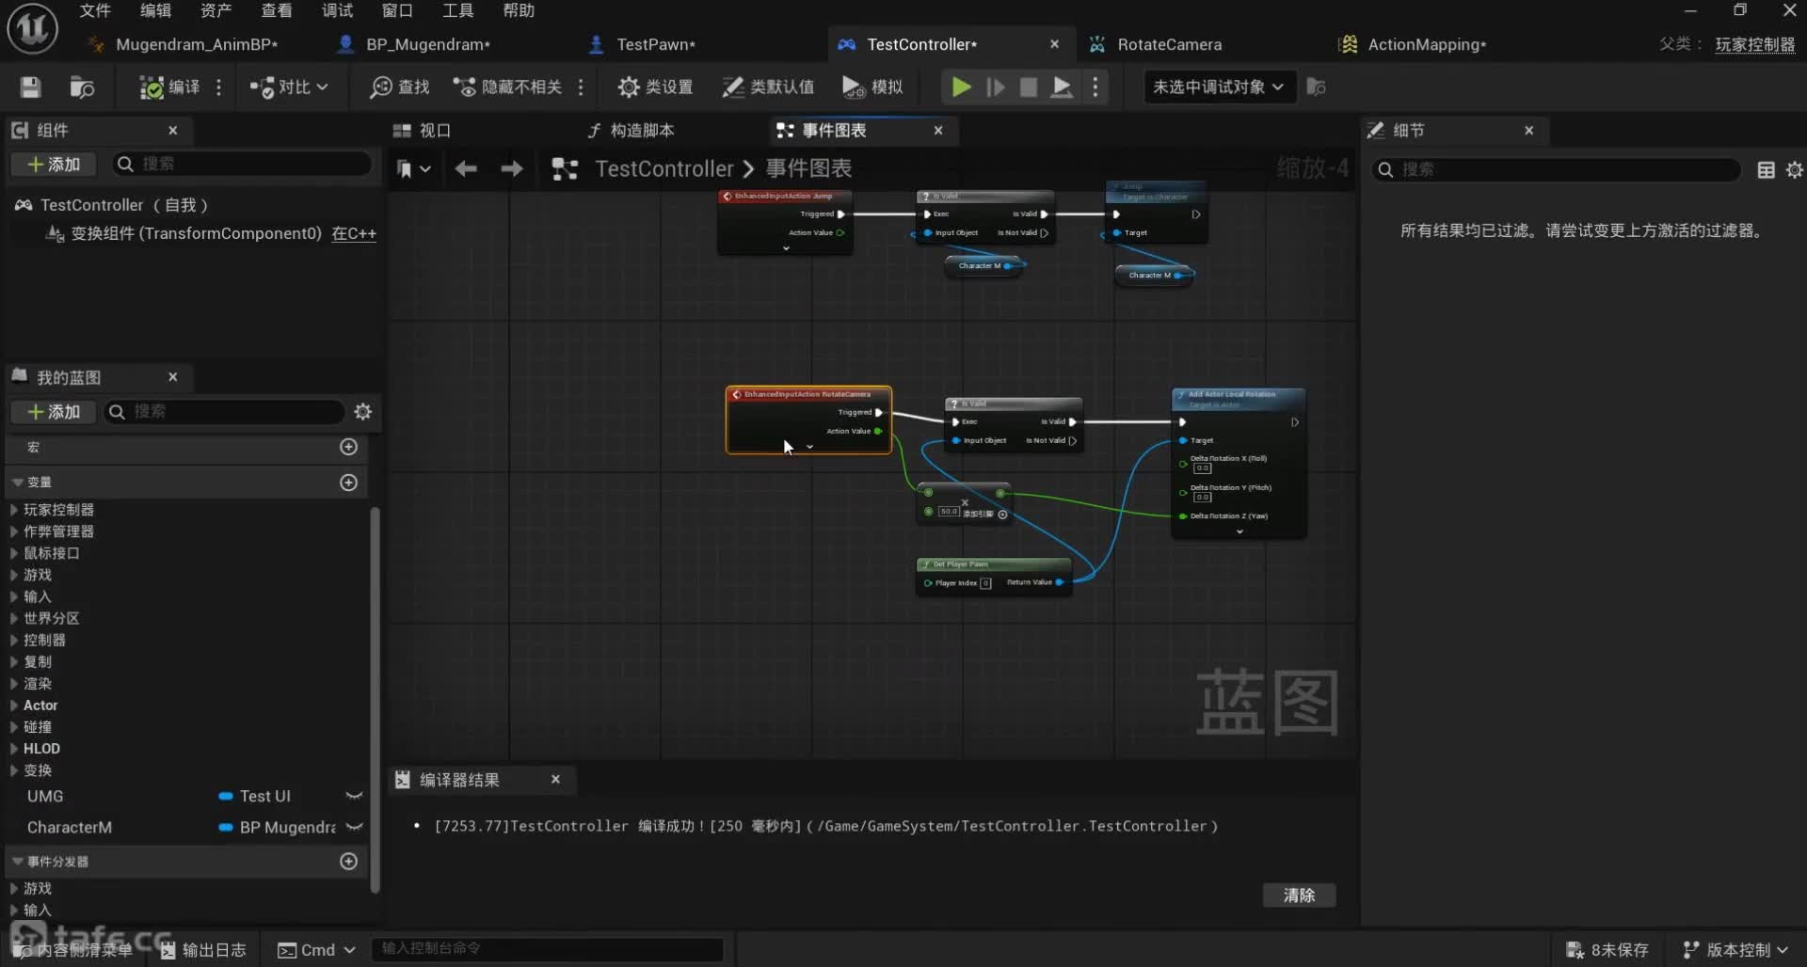The width and height of the screenshot is (1807, 967).
Task: Click the Browse to asset icon
Action: (82, 87)
